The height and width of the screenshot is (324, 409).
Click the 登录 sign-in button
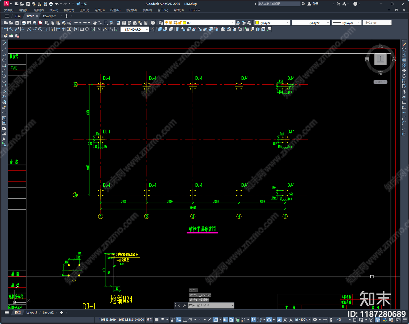click(x=313, y=4)
